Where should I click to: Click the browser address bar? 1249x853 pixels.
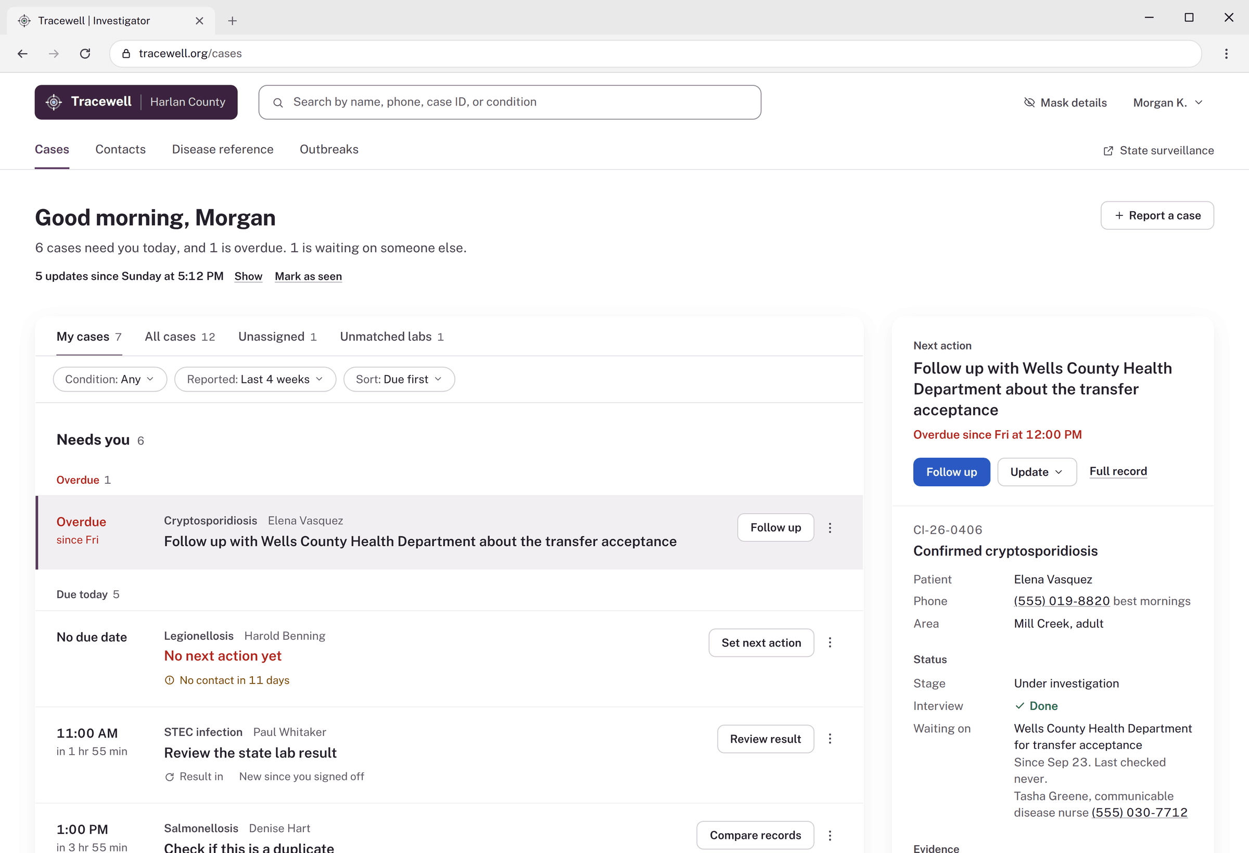point(655,54)
